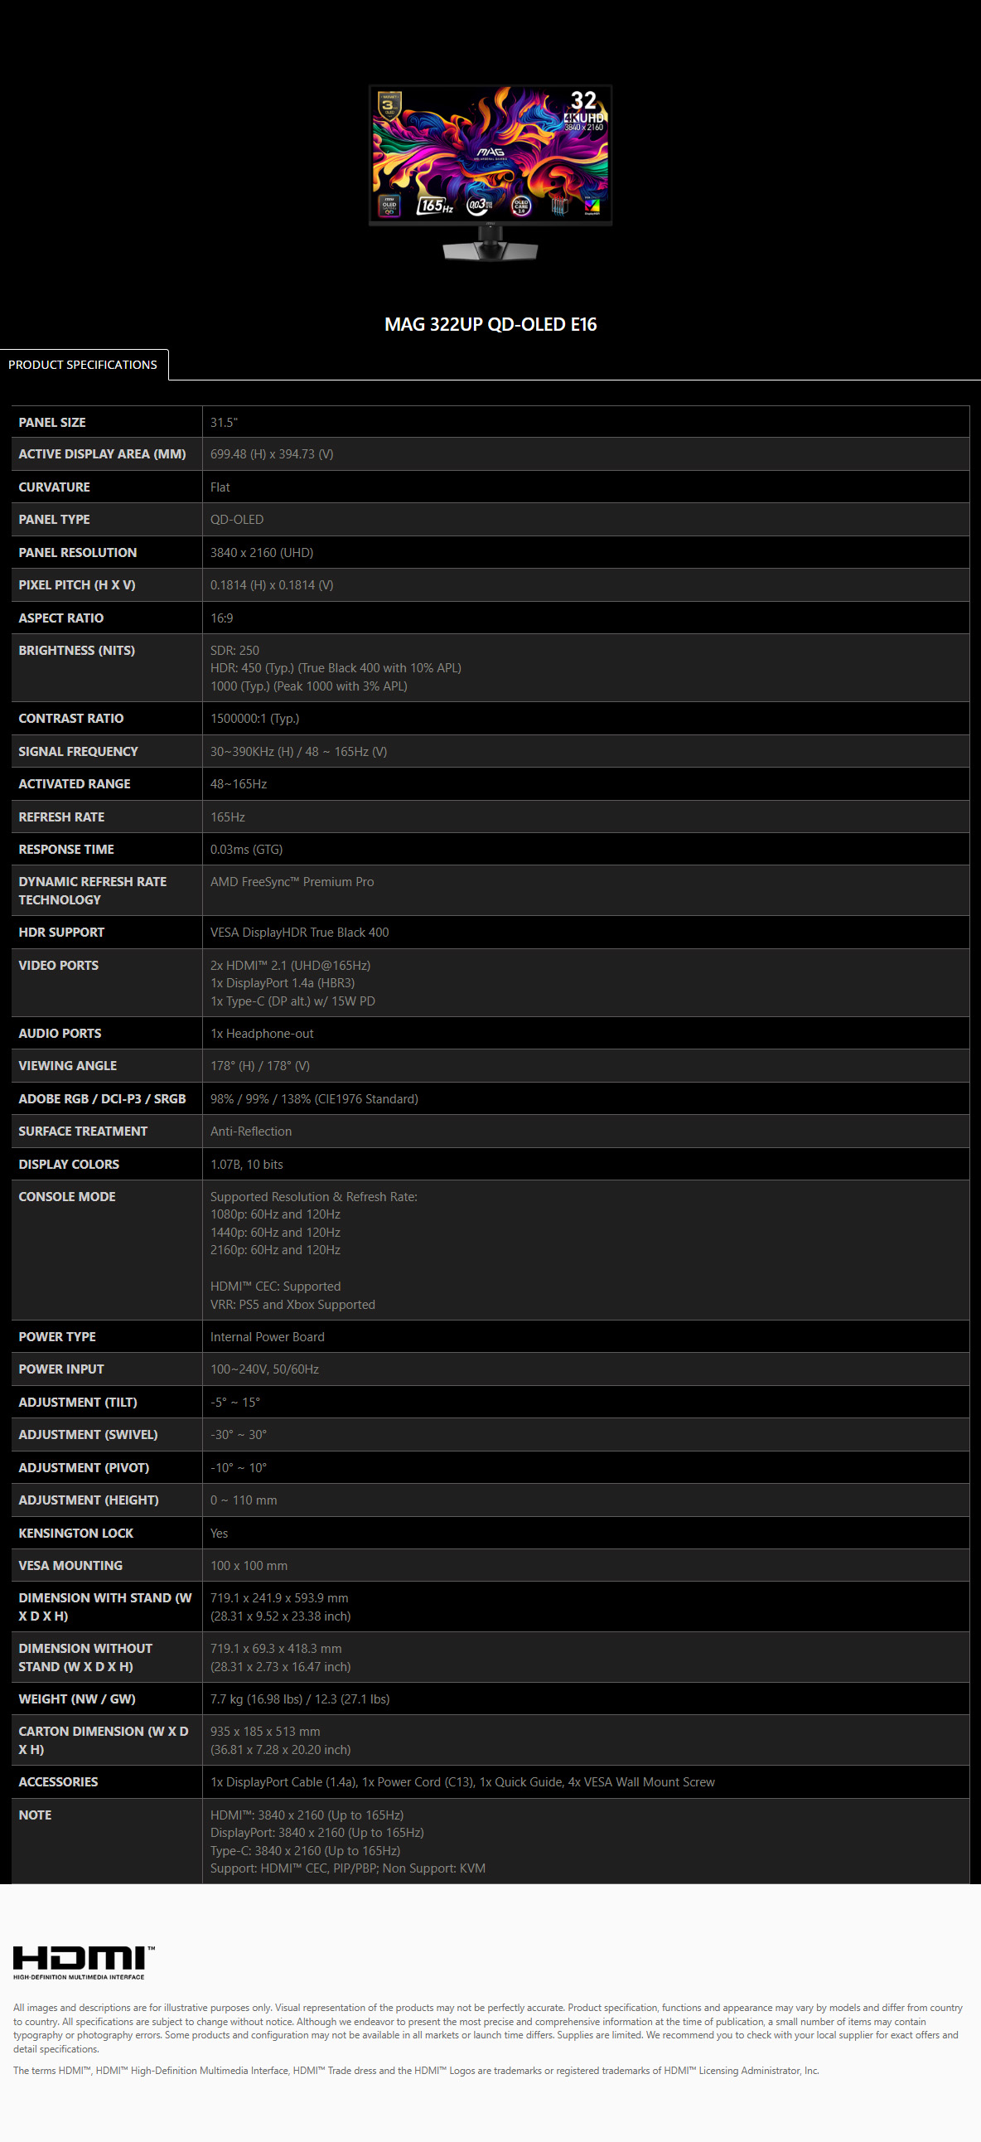Click the 0.03ms response time icon
This screenshot has height=2142, width=981.
click(x=479, y=205)
